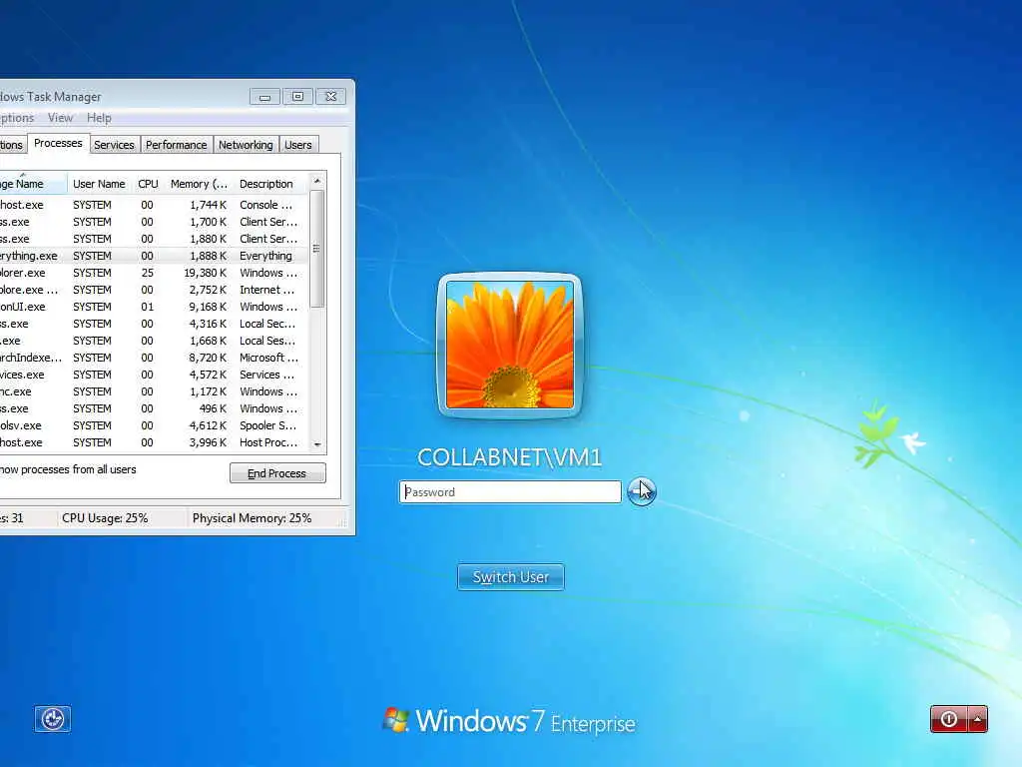
Task: Switch to the Users tab
Action: coord(297,145)
